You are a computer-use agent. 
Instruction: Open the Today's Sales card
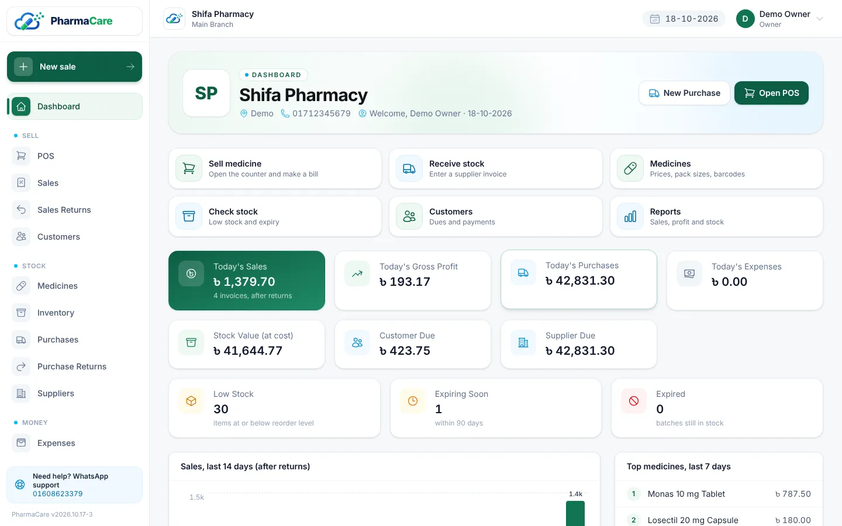coord(247,281)
